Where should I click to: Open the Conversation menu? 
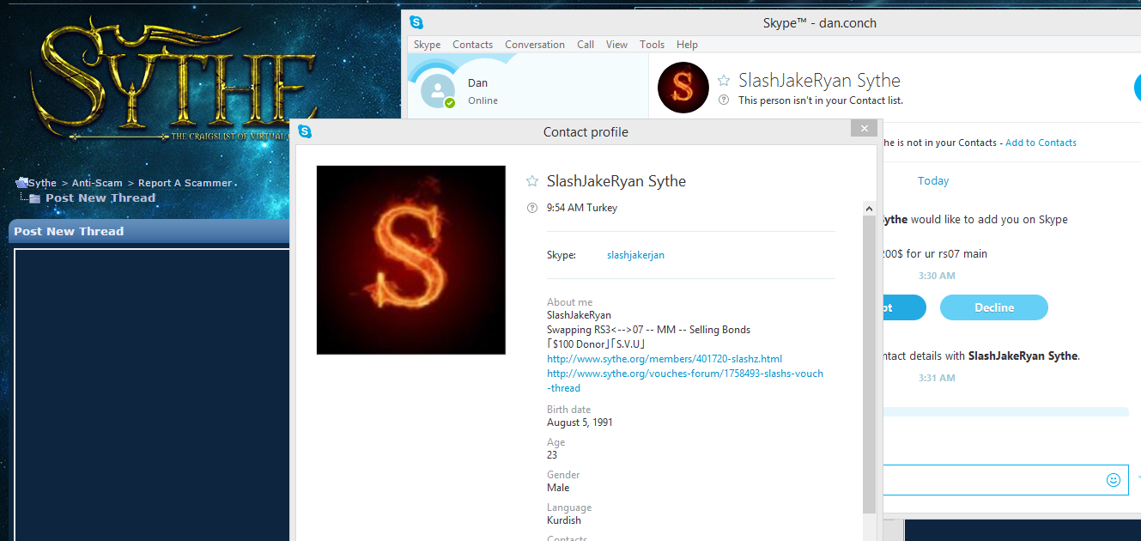[534, 45]
